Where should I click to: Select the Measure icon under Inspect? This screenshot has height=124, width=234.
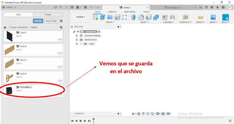[x=200, y=17]
